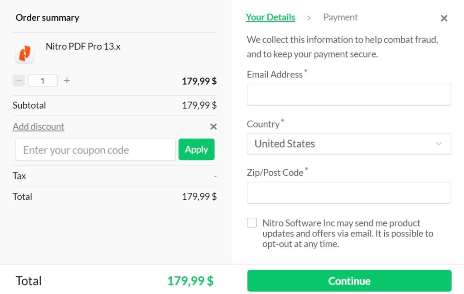
Task: Click the chevron arrow in the Country selector
Action: 439,144
